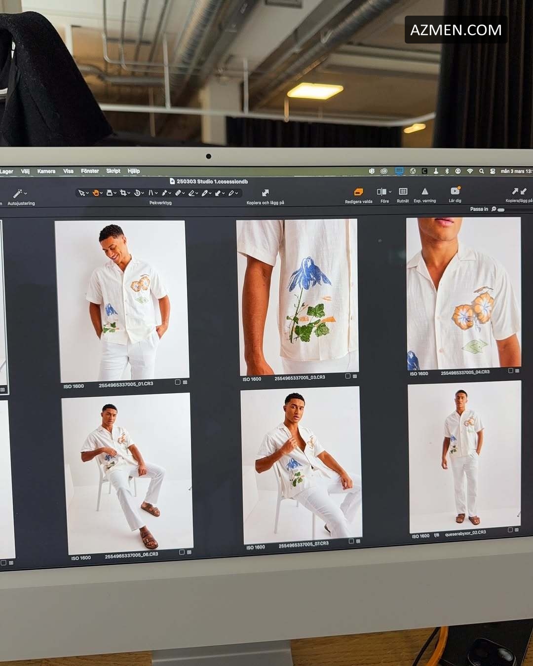Screen dimensions: 533x666
Task: Tick the checkbox under image 2554965337005_03.CR3
Action: pyautogui.click(x=348, y=376)
